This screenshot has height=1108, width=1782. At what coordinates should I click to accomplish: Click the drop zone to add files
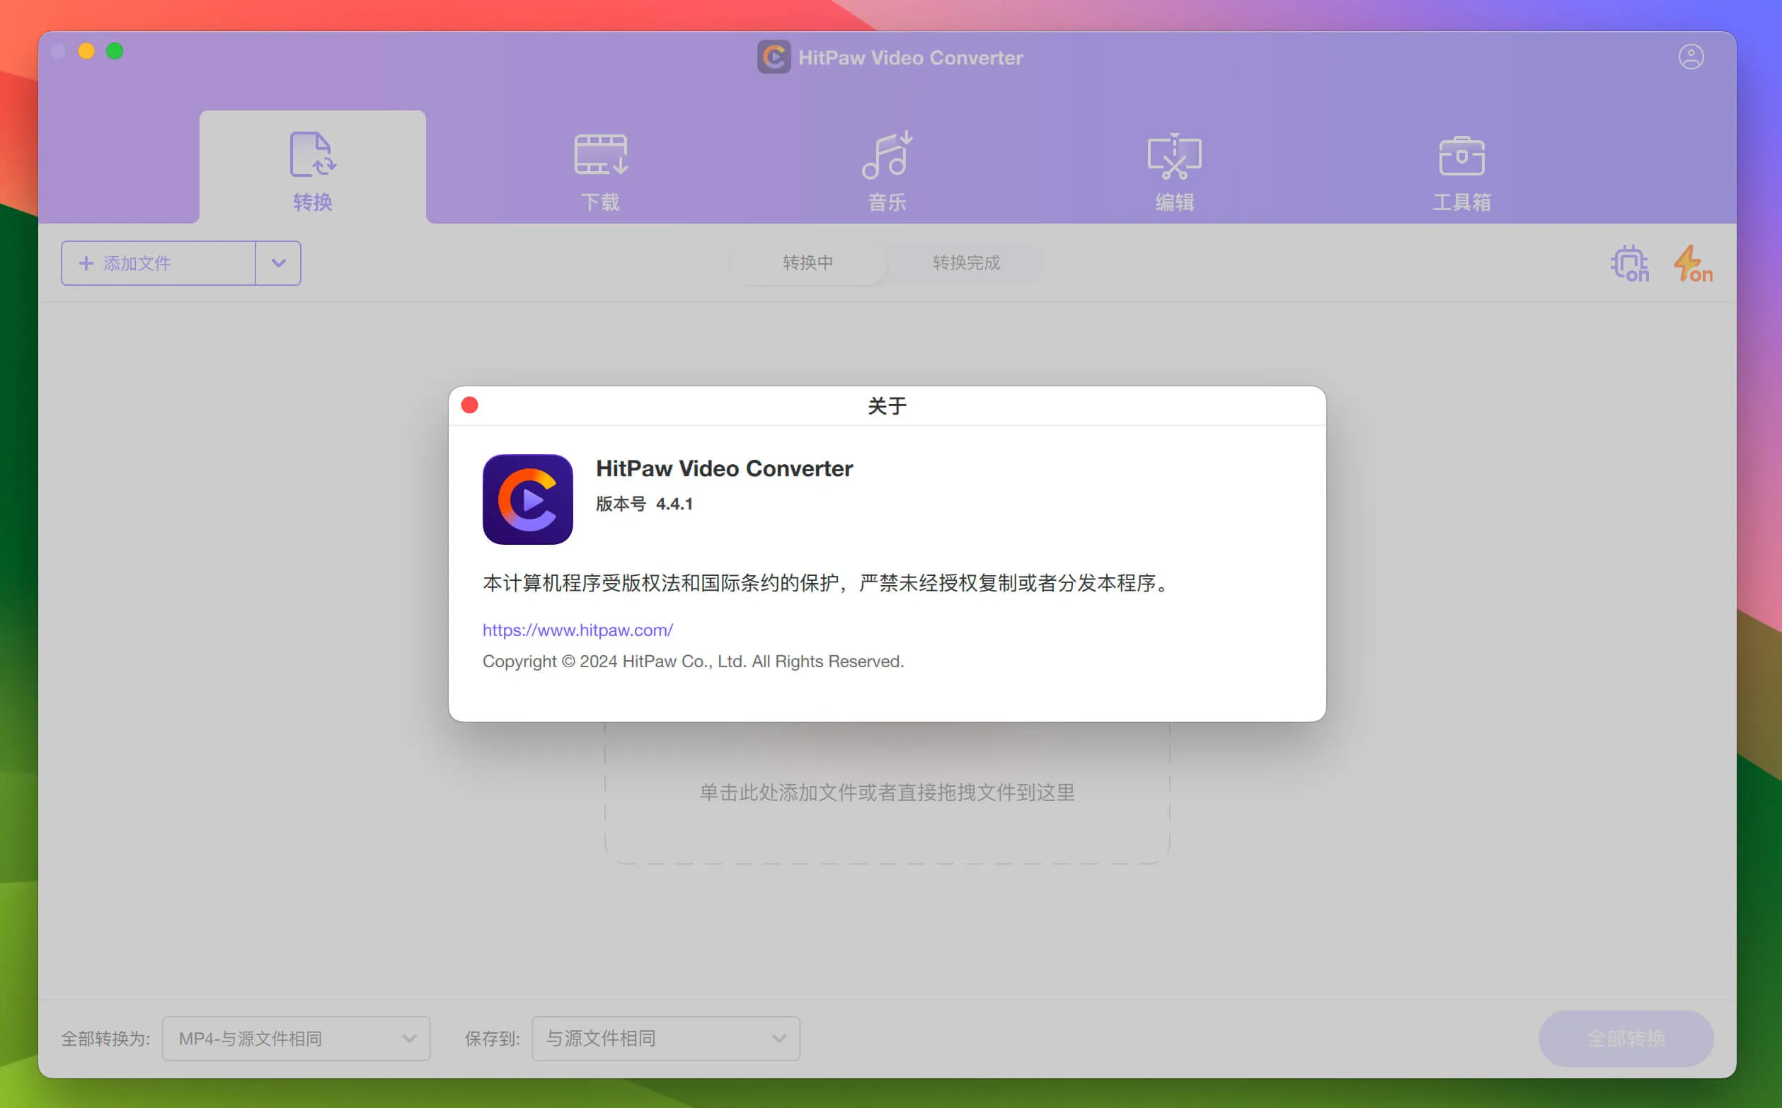pos(887,792)
